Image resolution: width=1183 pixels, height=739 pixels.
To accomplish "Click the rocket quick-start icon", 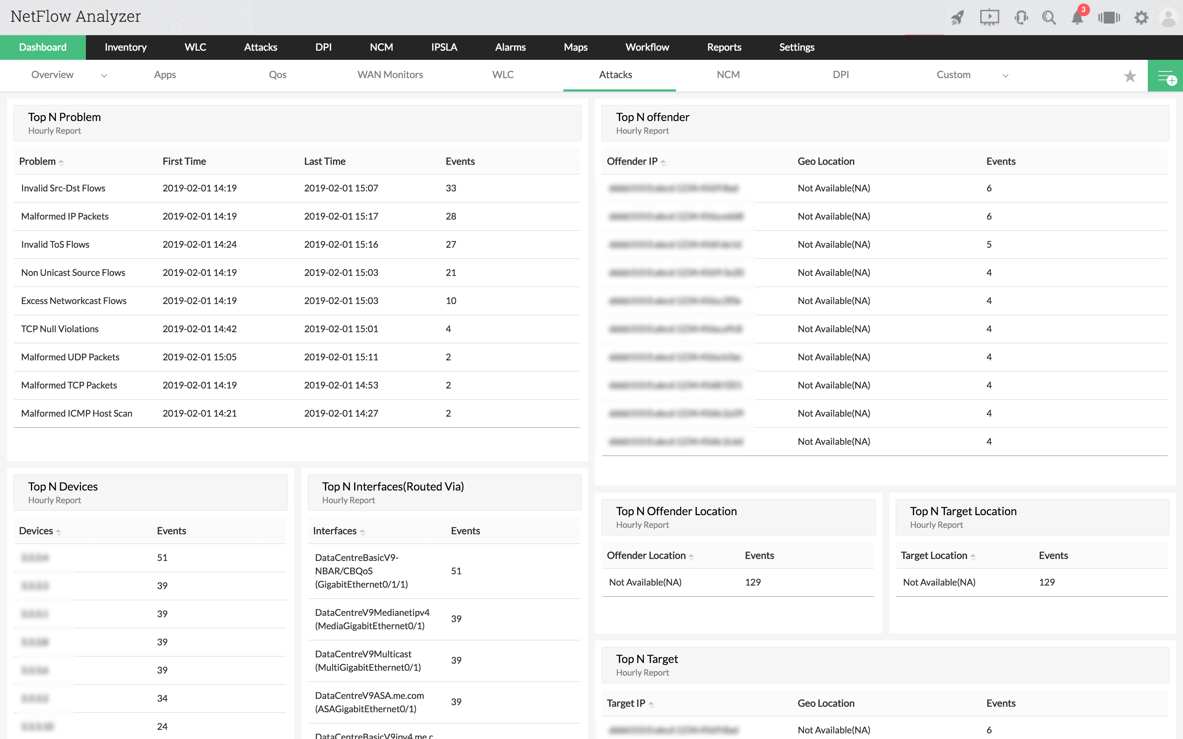I will 957,18.
